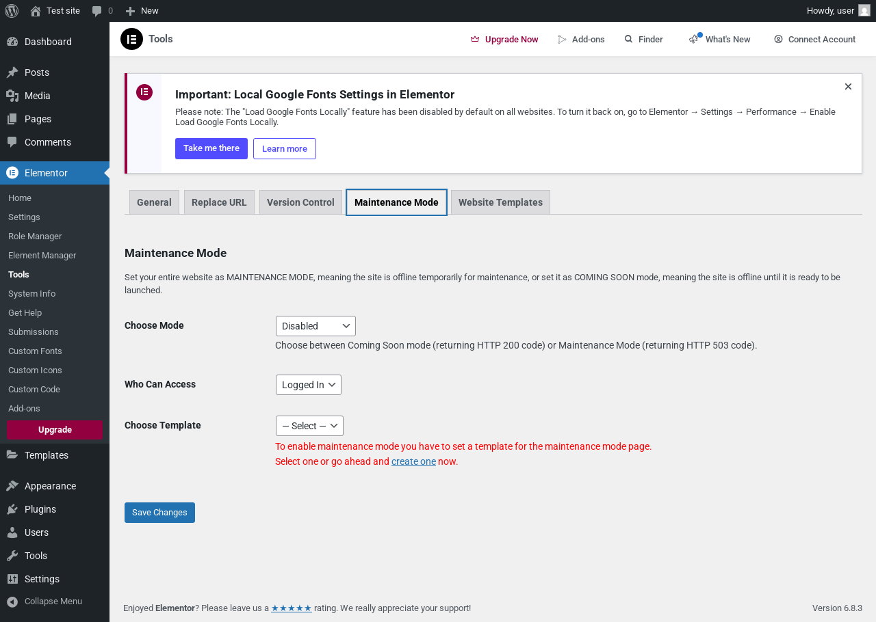Viewport: 876px width, 622px height.
Task: Click the Plugins plug icon
Action: coord(12,509)
